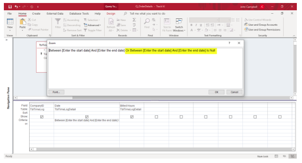Click the Find magnifier icon
This screenshot has width=302, height=163.
(147, 21)
